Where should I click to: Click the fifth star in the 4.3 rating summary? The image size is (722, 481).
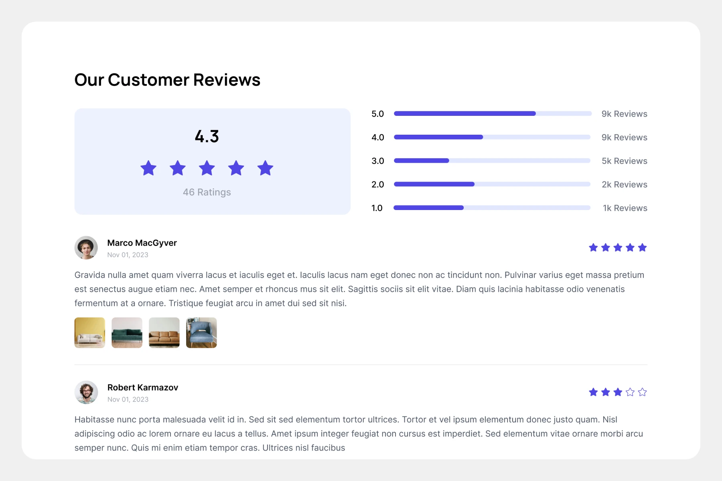point(265,168)
